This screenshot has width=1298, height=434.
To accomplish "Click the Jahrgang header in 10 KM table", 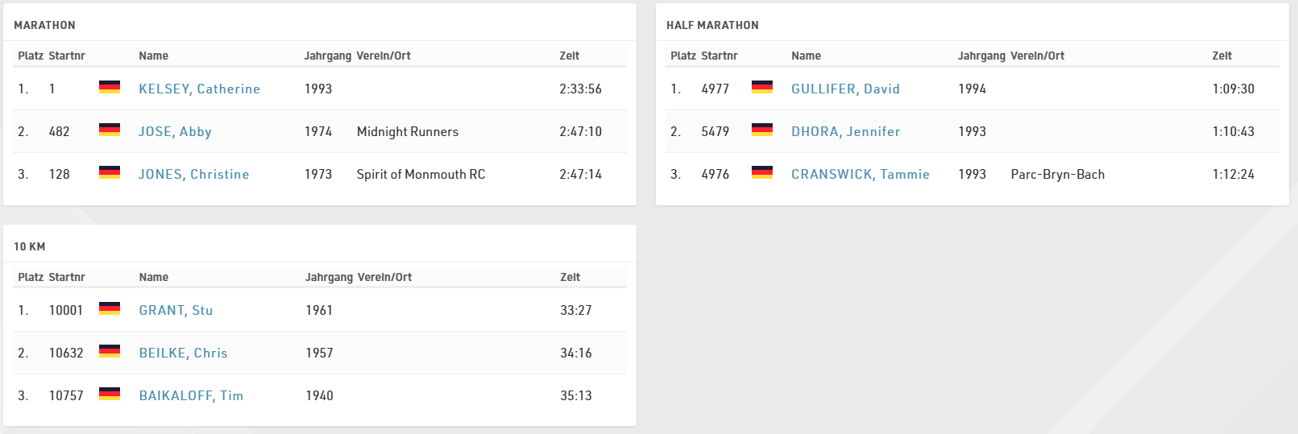I will point(329,277).
